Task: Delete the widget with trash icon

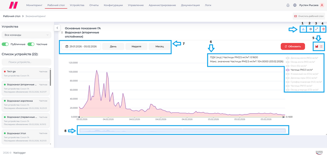Action: [x=323, y=29]
